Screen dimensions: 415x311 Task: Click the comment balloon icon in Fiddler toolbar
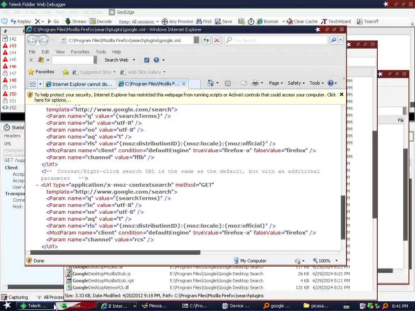[4, 21]
